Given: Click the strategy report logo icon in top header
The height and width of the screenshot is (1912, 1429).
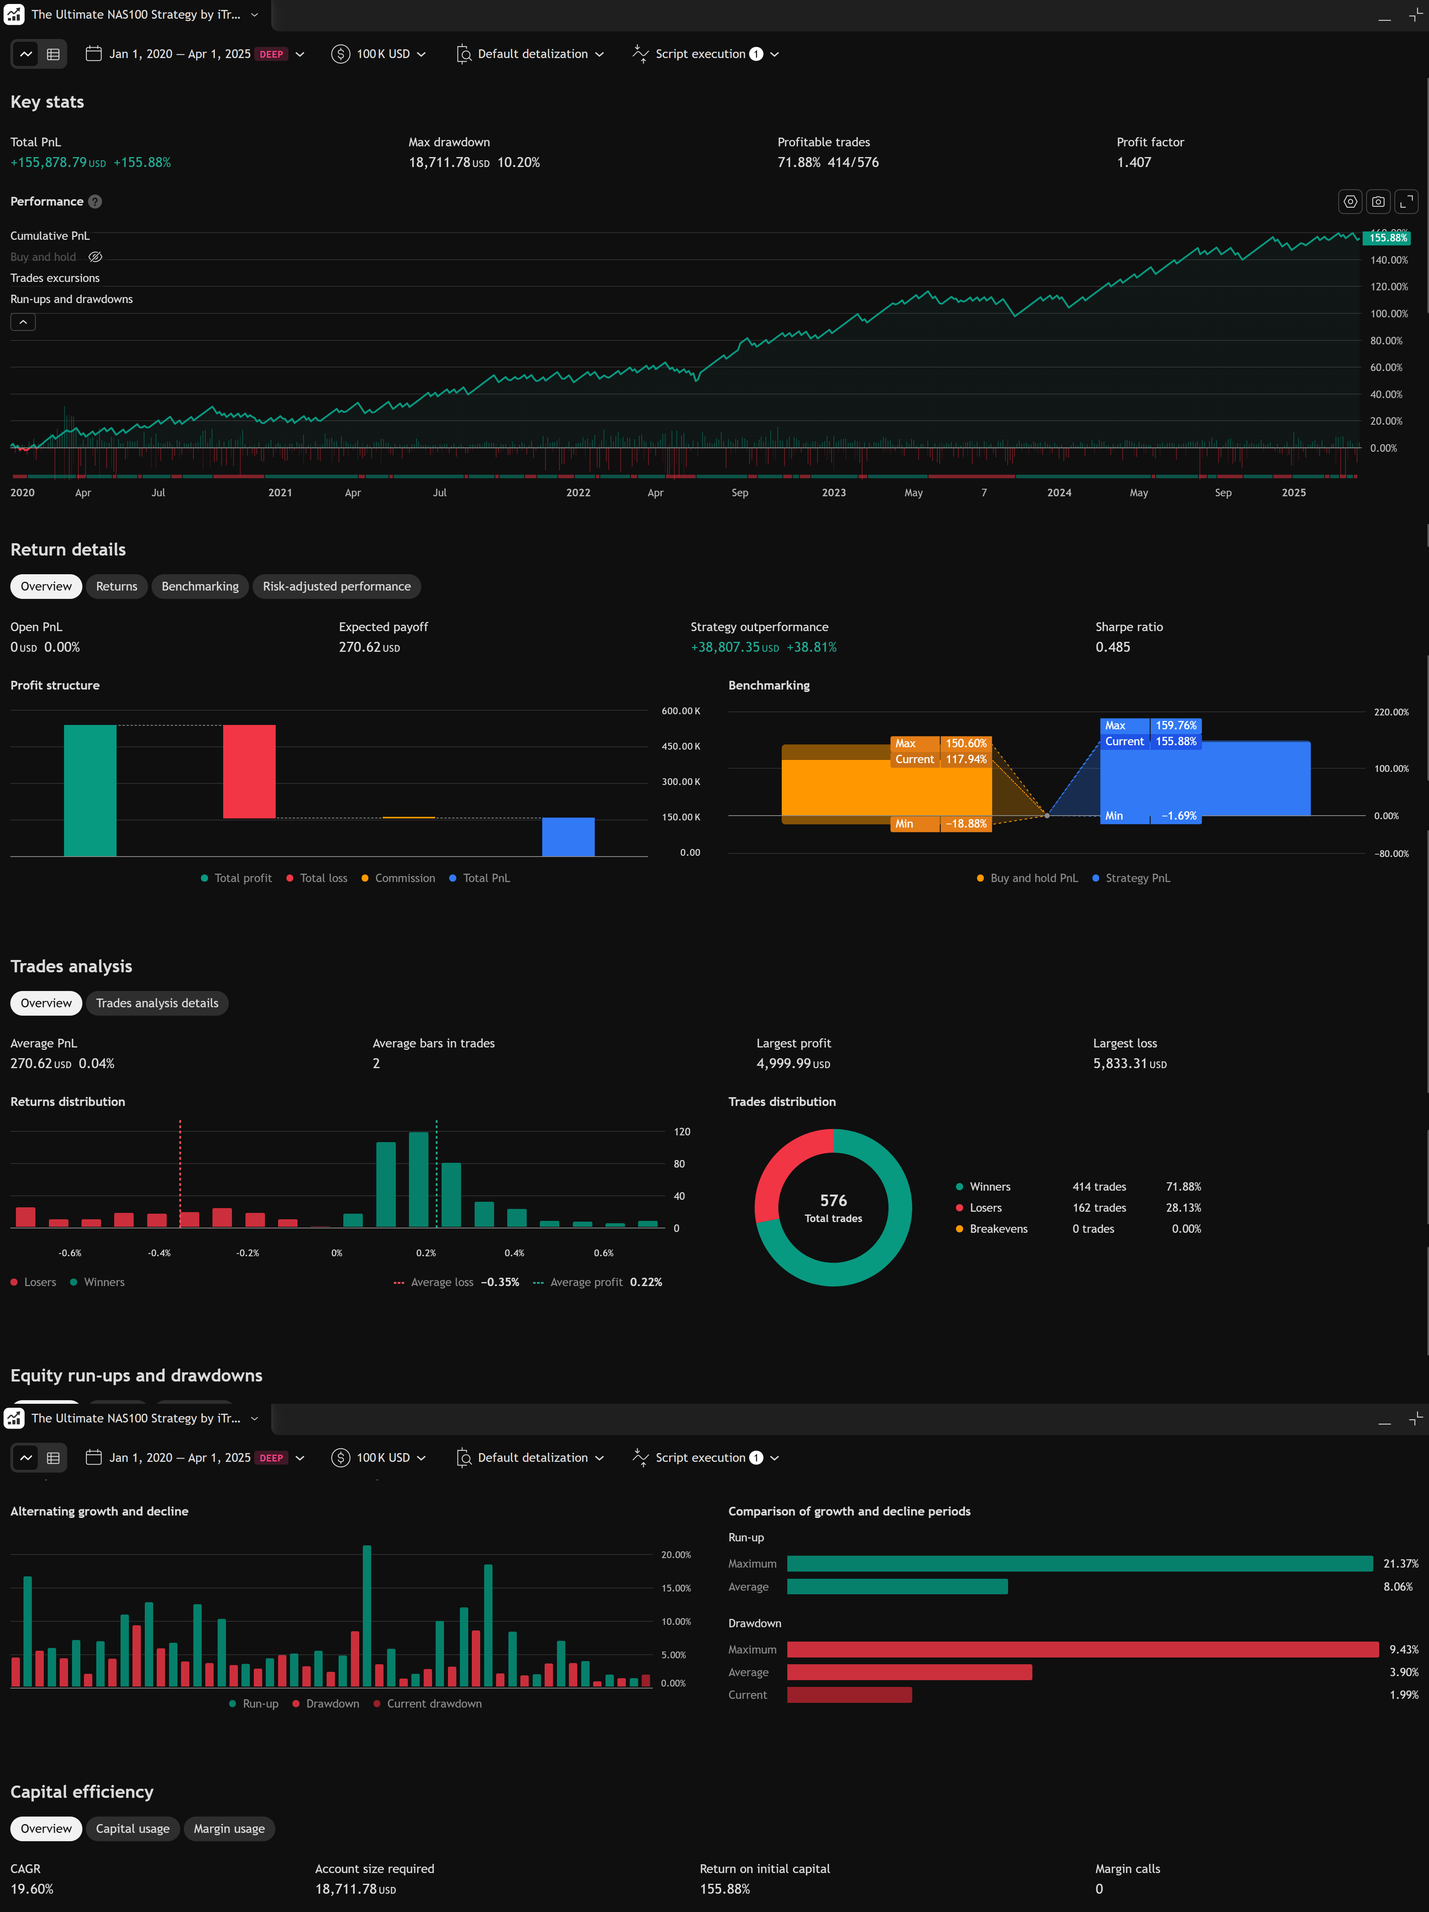Looking at the screenshot, I should (14, 15).
